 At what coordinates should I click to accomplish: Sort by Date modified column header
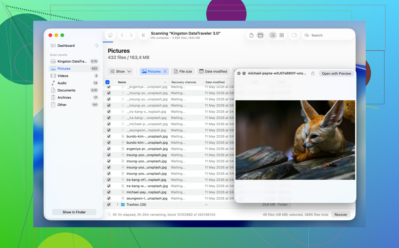pos(215,82)
